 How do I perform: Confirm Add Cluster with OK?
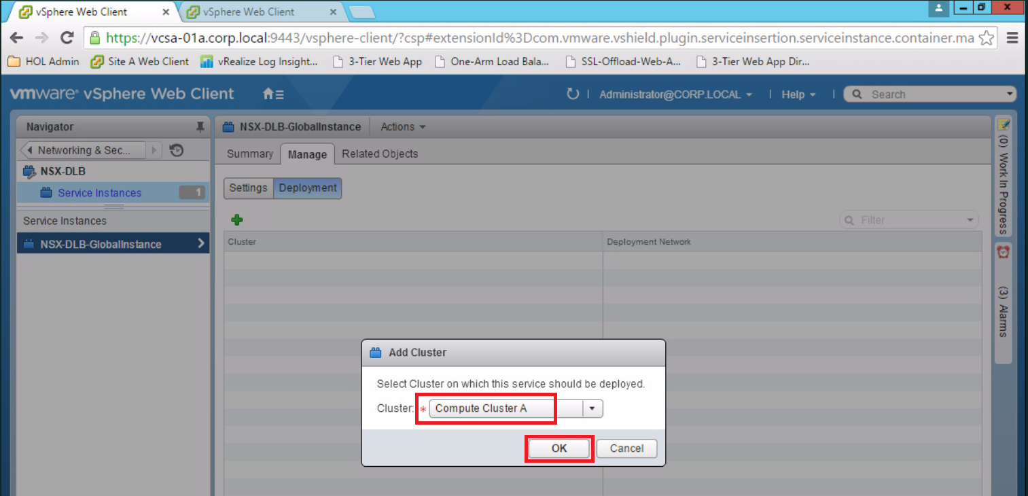pyautogui.click(x=559, y=448)
